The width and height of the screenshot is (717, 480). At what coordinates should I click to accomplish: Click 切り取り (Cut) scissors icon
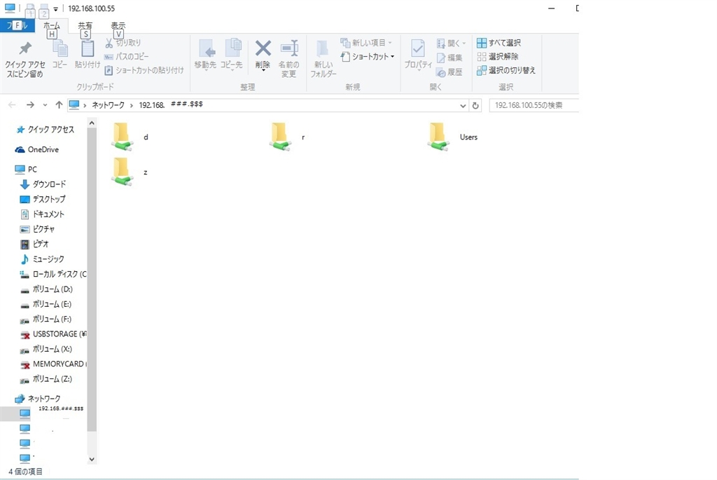pyautogui.click(x=109, y=43)
